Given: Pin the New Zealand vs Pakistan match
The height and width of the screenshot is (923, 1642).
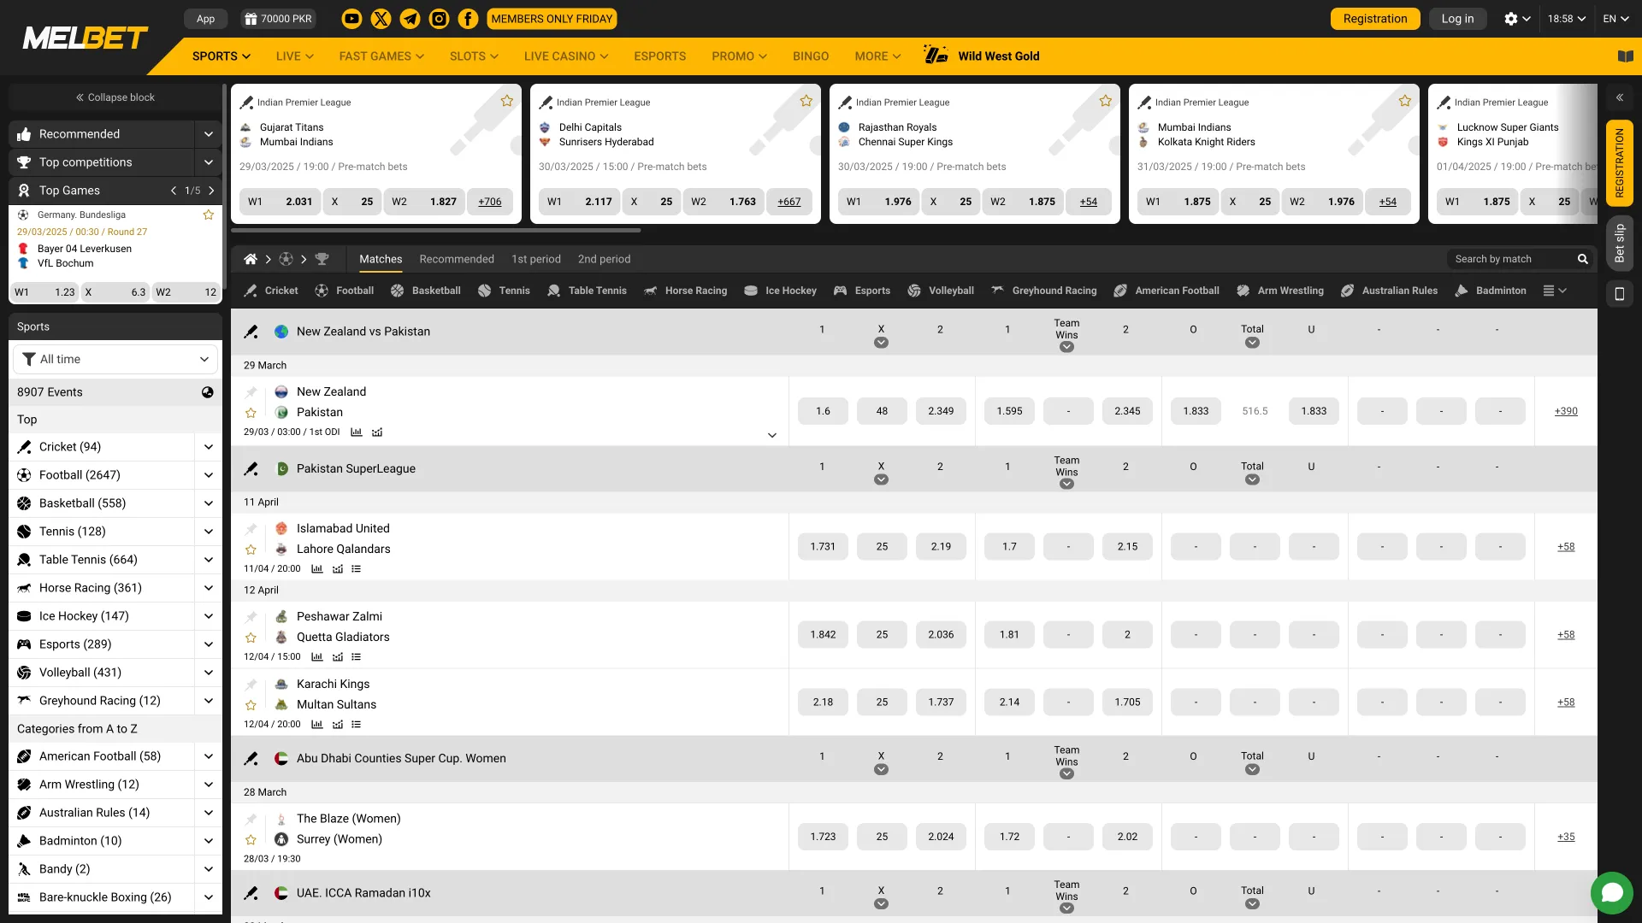Looking at the screenshot, I should [251, 392].
